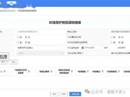Open 环境保护税税源明细表 breadcrumb item
The image size is (130, 97).
(x=27, y=11)
